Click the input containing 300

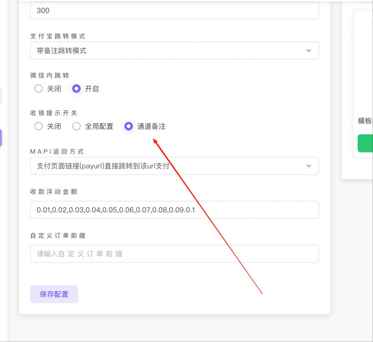coord(174,11)
